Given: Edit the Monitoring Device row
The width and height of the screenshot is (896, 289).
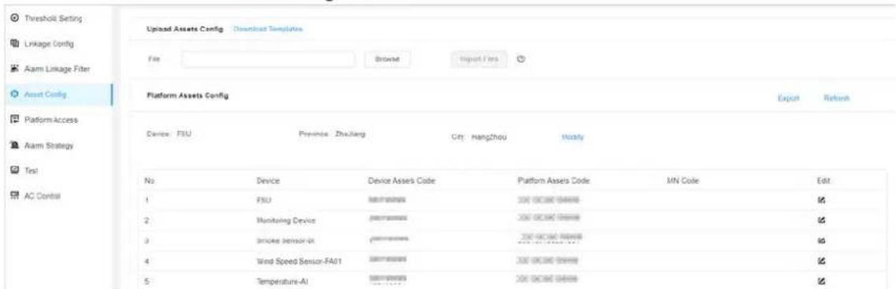Looking at the screenshot, I should pyautogui.click(x=822, y=220).
